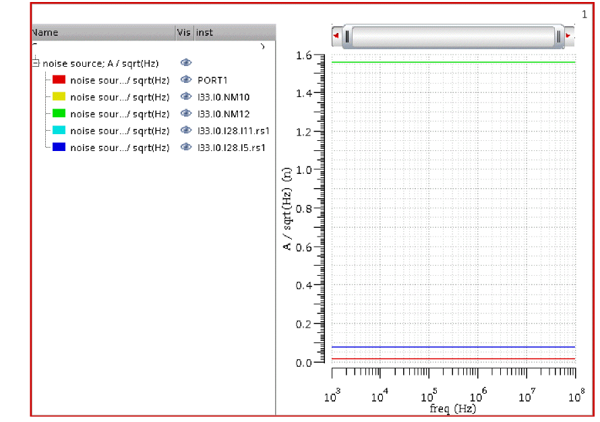
Task: Select the PORT1 instance name
Action: click(x=212, y=80)
